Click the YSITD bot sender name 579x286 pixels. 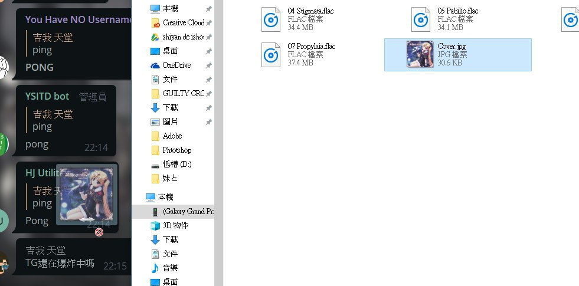point(47,96)
